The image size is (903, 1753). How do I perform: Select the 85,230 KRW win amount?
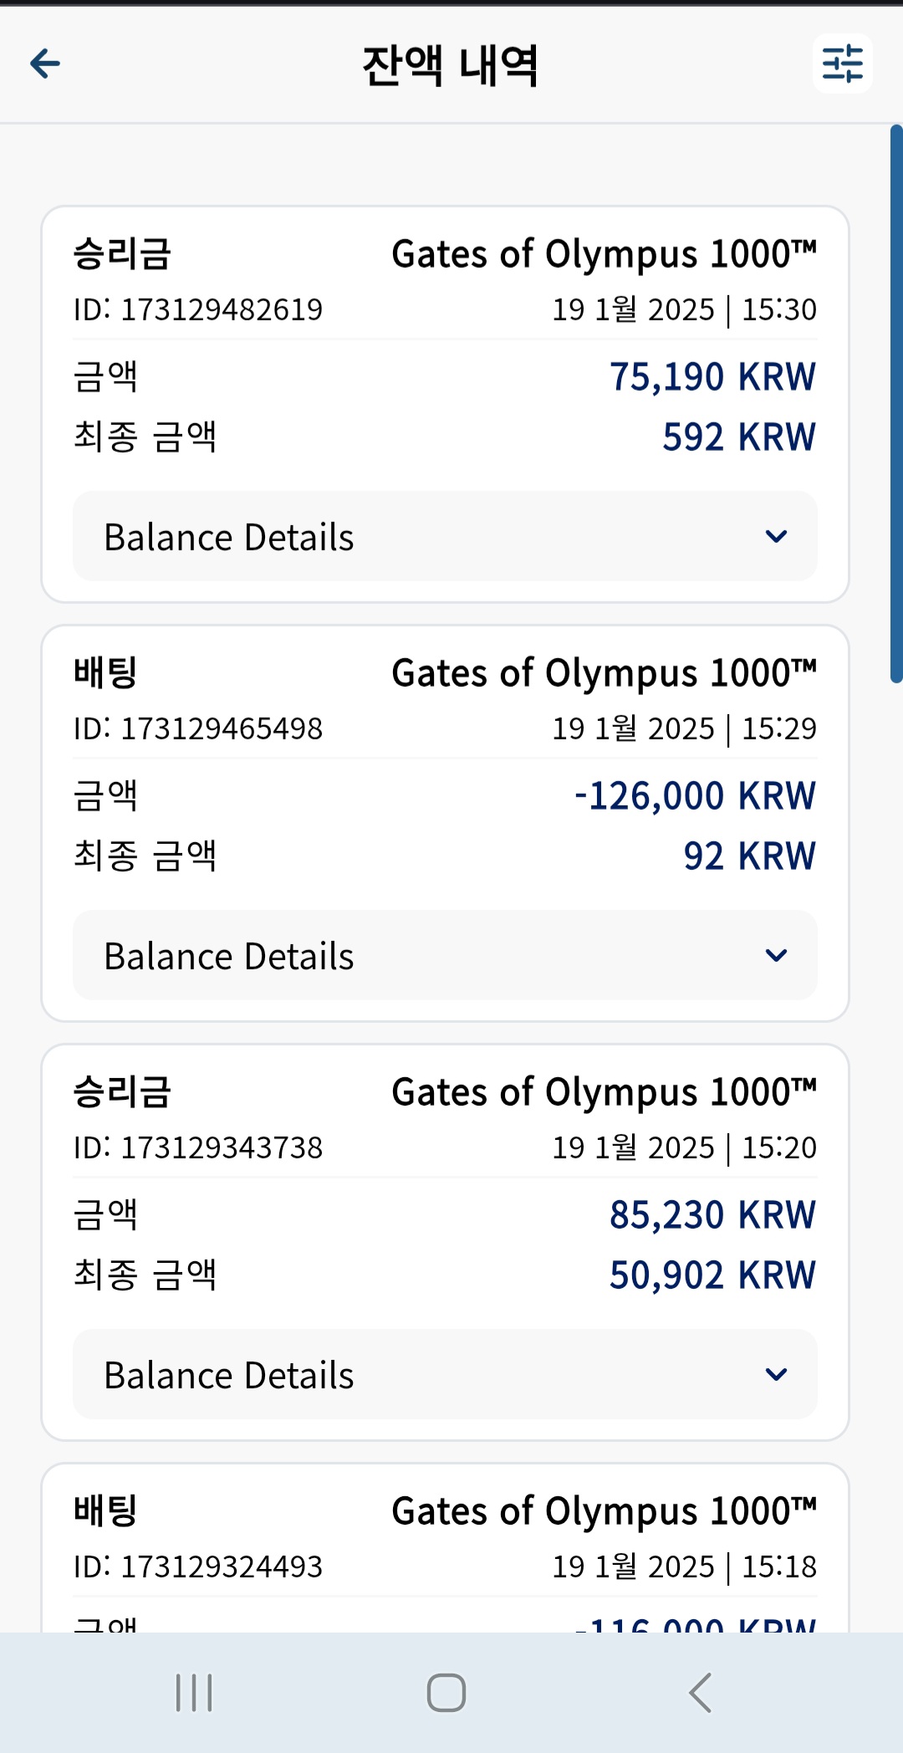click(x=712, y=1214)
